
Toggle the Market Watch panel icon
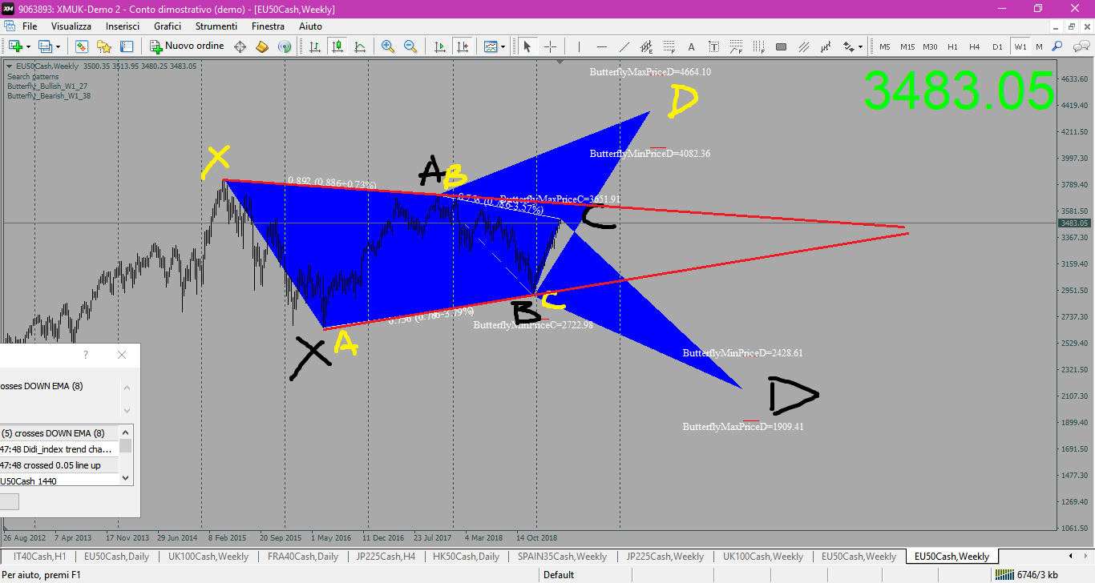click(x=82, y=46)
